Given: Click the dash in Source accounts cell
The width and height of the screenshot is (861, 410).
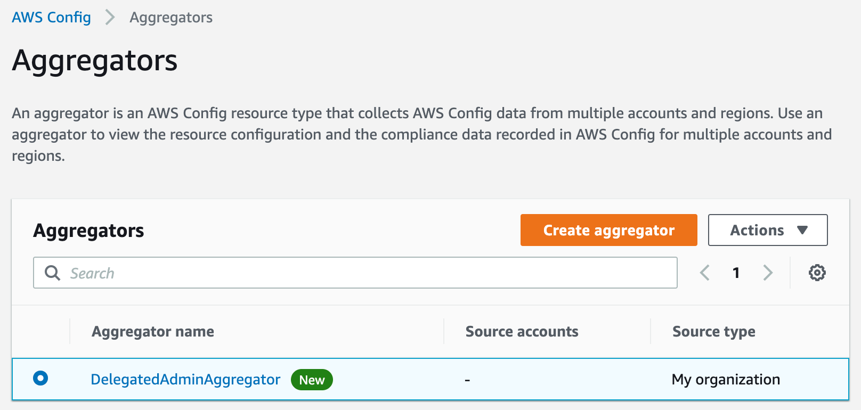Looking at the screenshot, I should coord(467,380).
